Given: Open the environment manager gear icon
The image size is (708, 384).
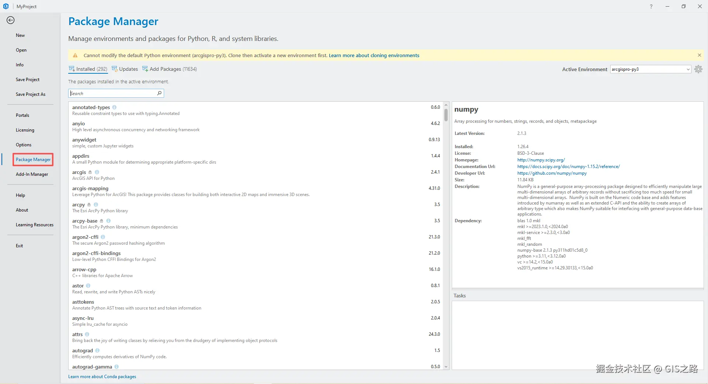Looking at the screenshot, I should [x=698, y=69].
